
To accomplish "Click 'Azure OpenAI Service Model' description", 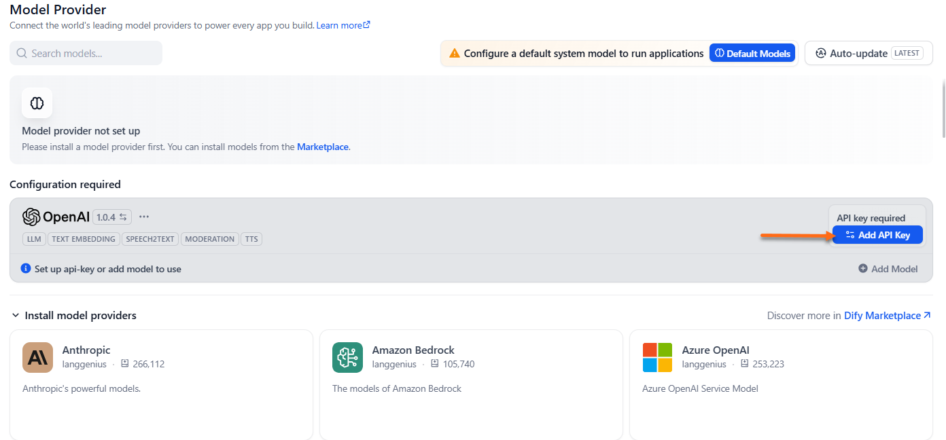I will (x=700, y=388).
